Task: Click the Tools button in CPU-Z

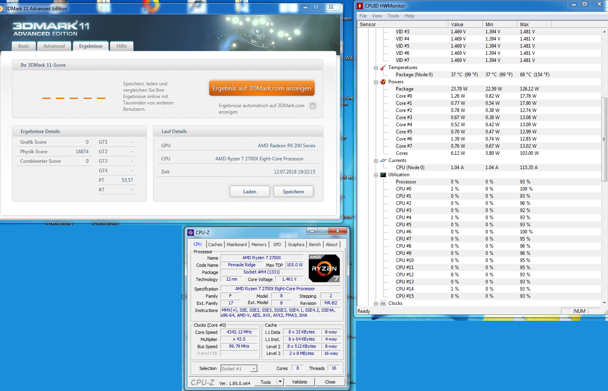Action: (x=266, y=382)
